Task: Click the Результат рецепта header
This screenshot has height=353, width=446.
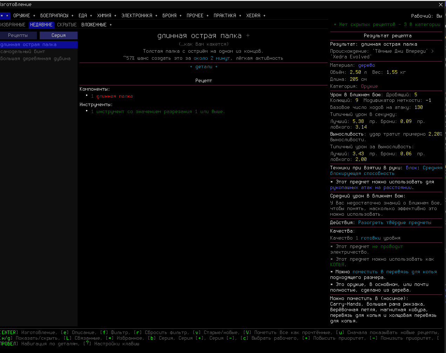Action: coord(387,36)
